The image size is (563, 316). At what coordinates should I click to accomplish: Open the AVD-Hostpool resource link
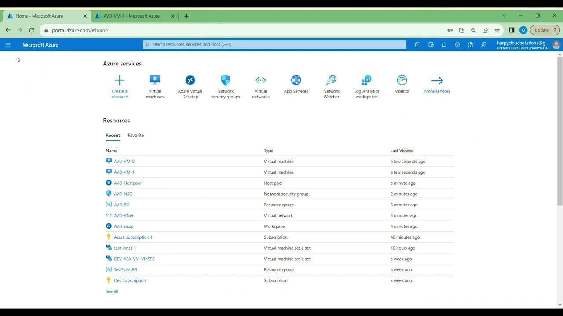[x=128, y=183]
